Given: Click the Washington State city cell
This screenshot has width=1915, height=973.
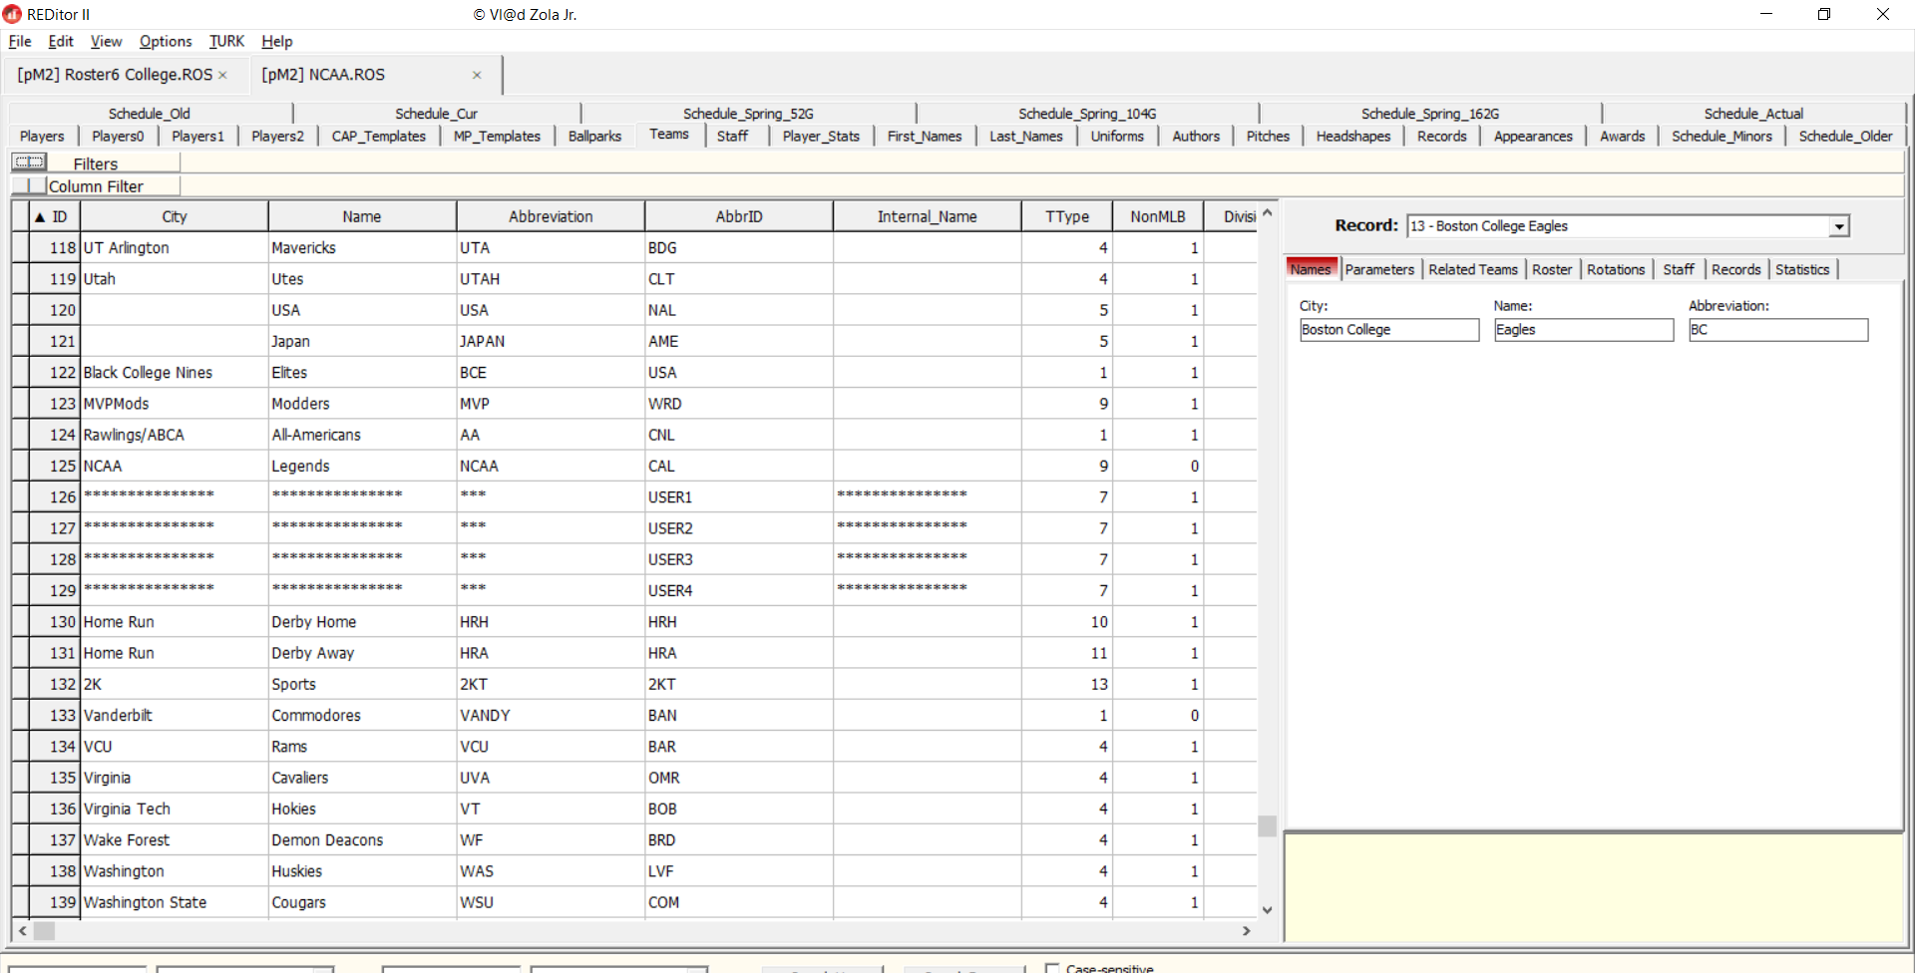Looking at the screenshot, I should (x=175, y=902).
